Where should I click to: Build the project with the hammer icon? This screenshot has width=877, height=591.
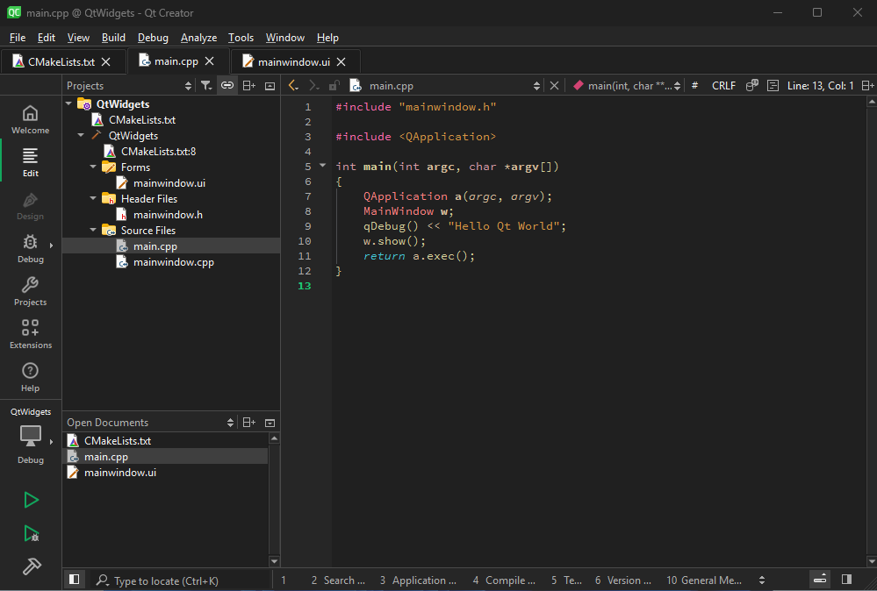click(x=32, y=566)
